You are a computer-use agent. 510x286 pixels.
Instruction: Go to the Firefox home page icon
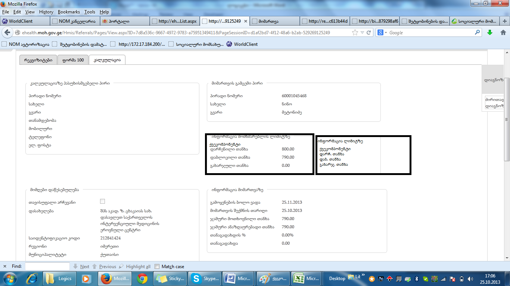pyautogui.click(x=503, y=33)
